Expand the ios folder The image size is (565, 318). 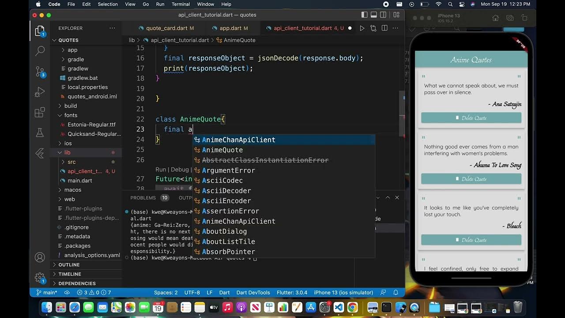point(68,143)
